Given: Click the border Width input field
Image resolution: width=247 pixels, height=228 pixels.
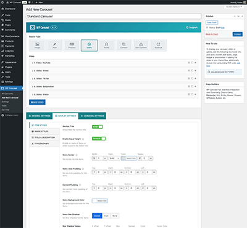Looking at the screenshot, I should point(99,158).
